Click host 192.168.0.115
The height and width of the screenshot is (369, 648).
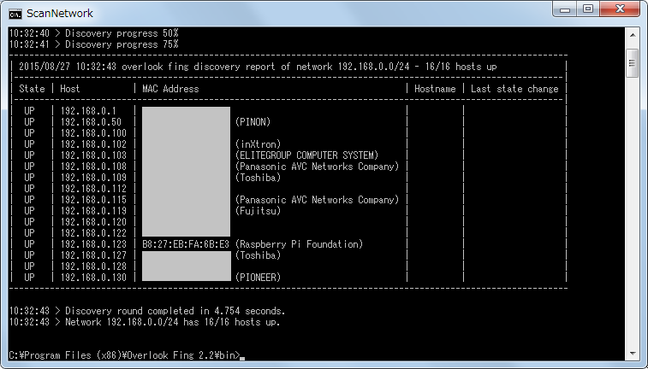click(x=93, y=200)
